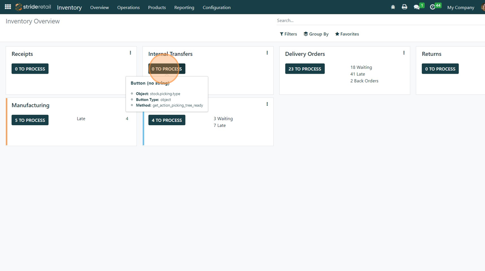Open the Overview menu
485x271 pixels.
(x=99, y=7)
